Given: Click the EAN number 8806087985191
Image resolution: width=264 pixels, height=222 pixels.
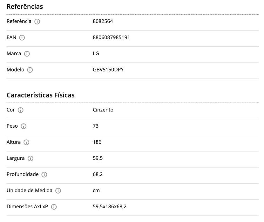Looking at the screenshot, I should click(111, 37).
